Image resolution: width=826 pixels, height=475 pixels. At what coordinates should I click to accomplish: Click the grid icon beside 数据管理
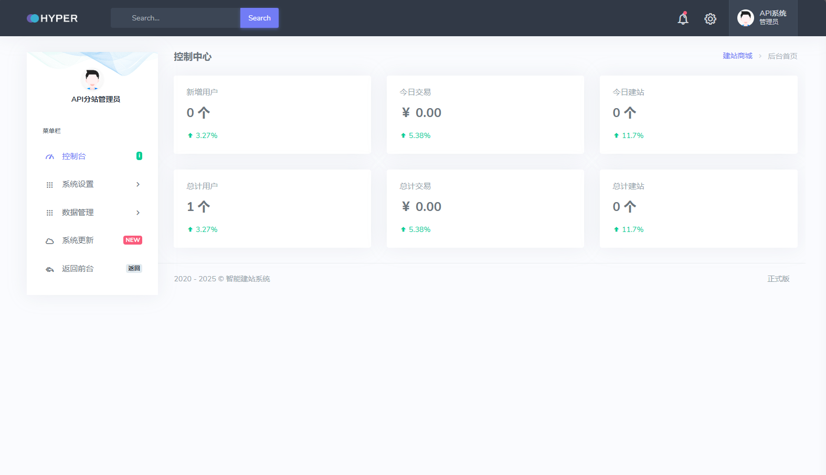click(50, 213)
